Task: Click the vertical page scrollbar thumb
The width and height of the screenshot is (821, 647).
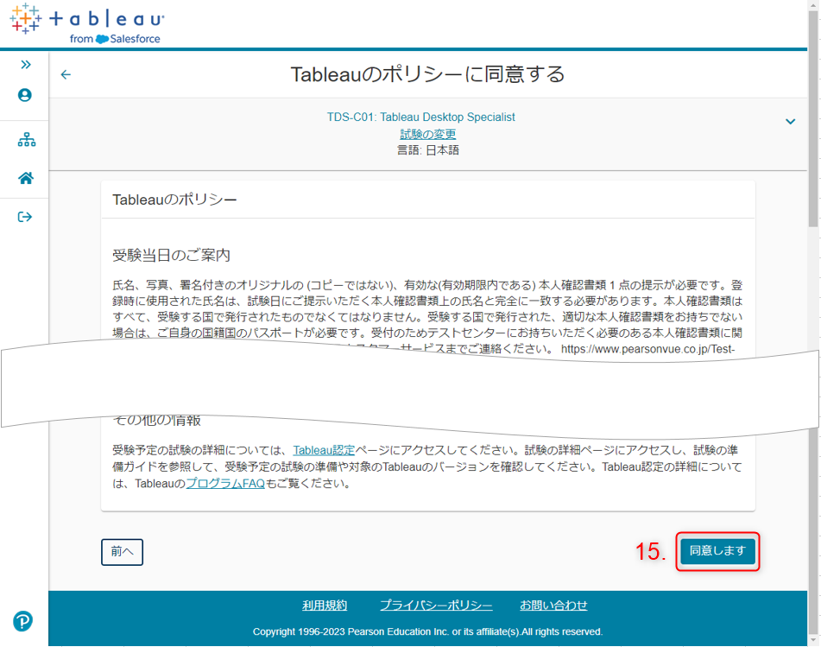Action: 813,117
